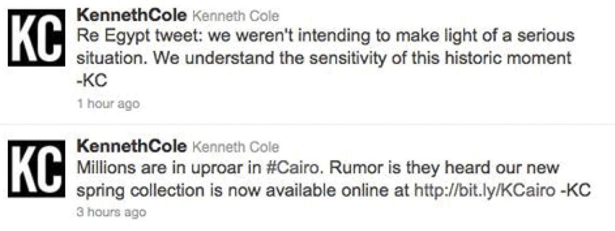
Task: Open bold KennethCole username above Cairo tweet
Action: (132, 147)
